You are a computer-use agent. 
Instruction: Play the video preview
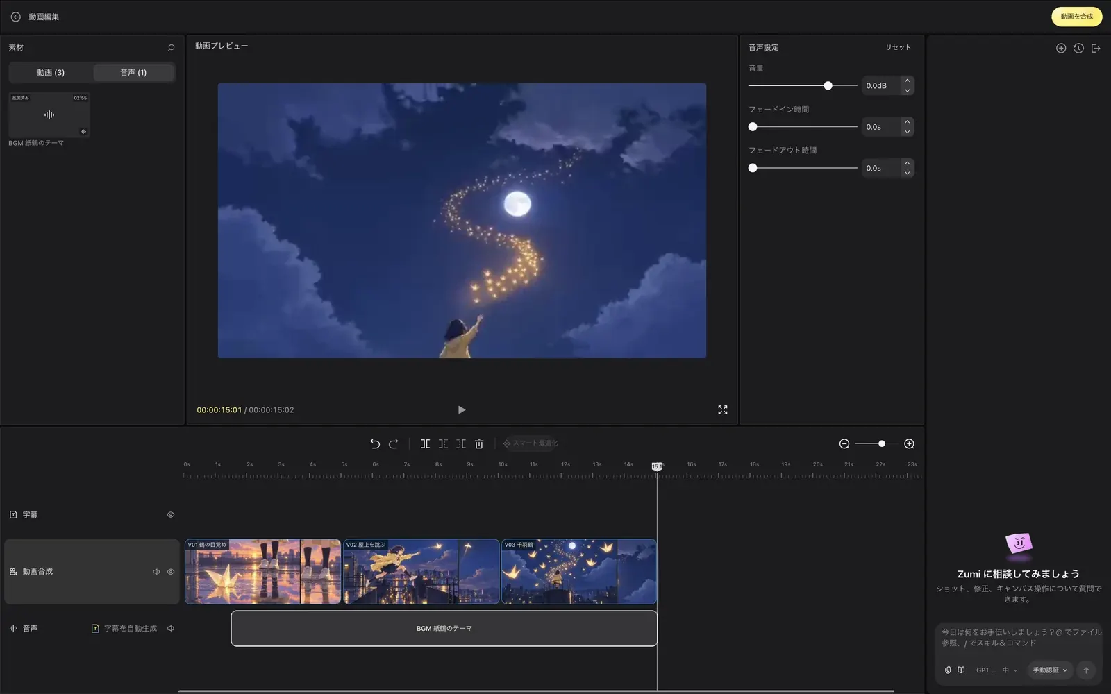(x=462, y=410)
